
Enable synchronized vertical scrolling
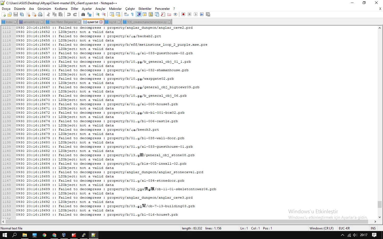(111, 14)
